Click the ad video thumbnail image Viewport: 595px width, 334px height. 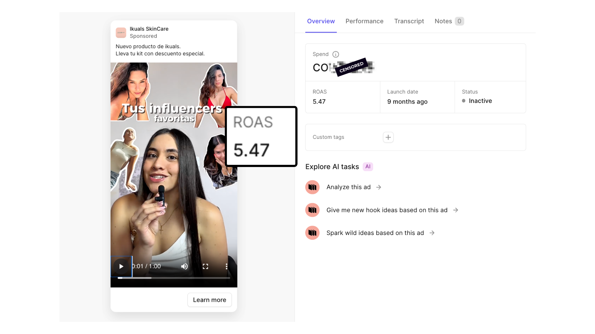click(174, 175)
